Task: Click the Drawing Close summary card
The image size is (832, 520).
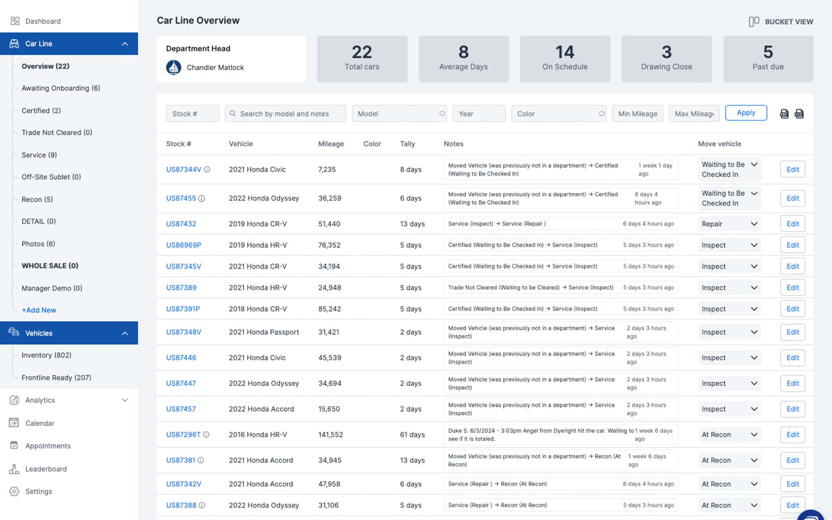Action: [x=666, y=59]
